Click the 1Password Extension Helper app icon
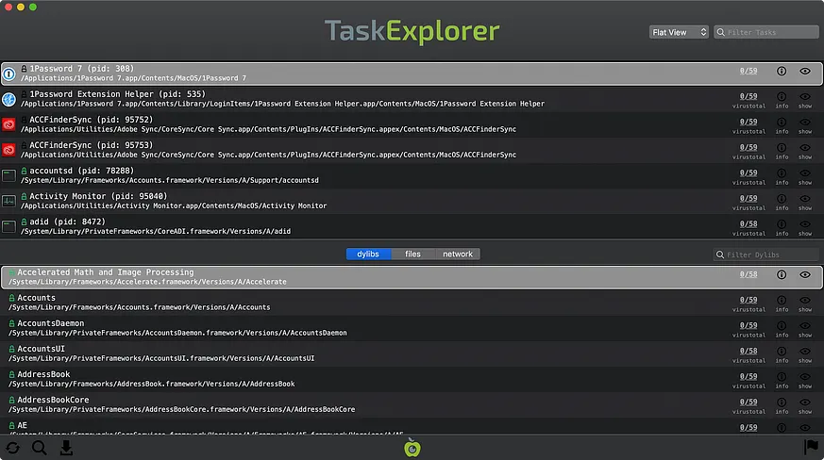 coord(8,99)
